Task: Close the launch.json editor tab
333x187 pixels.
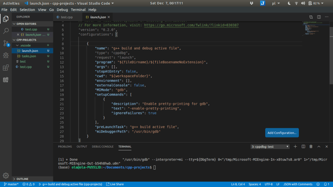Action: [109, 17]
